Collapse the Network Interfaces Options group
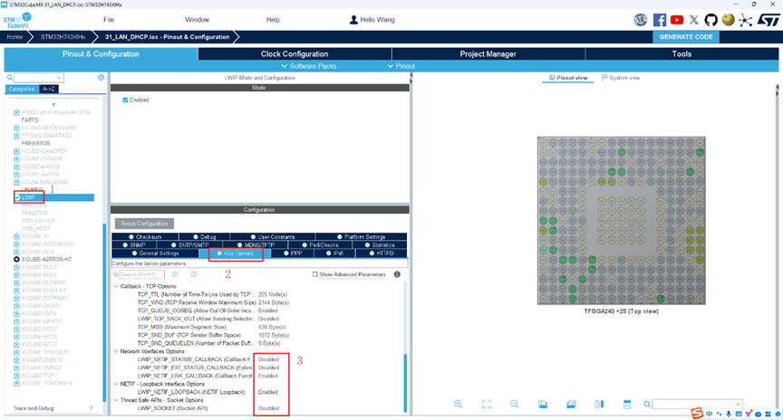 point(116,351)
